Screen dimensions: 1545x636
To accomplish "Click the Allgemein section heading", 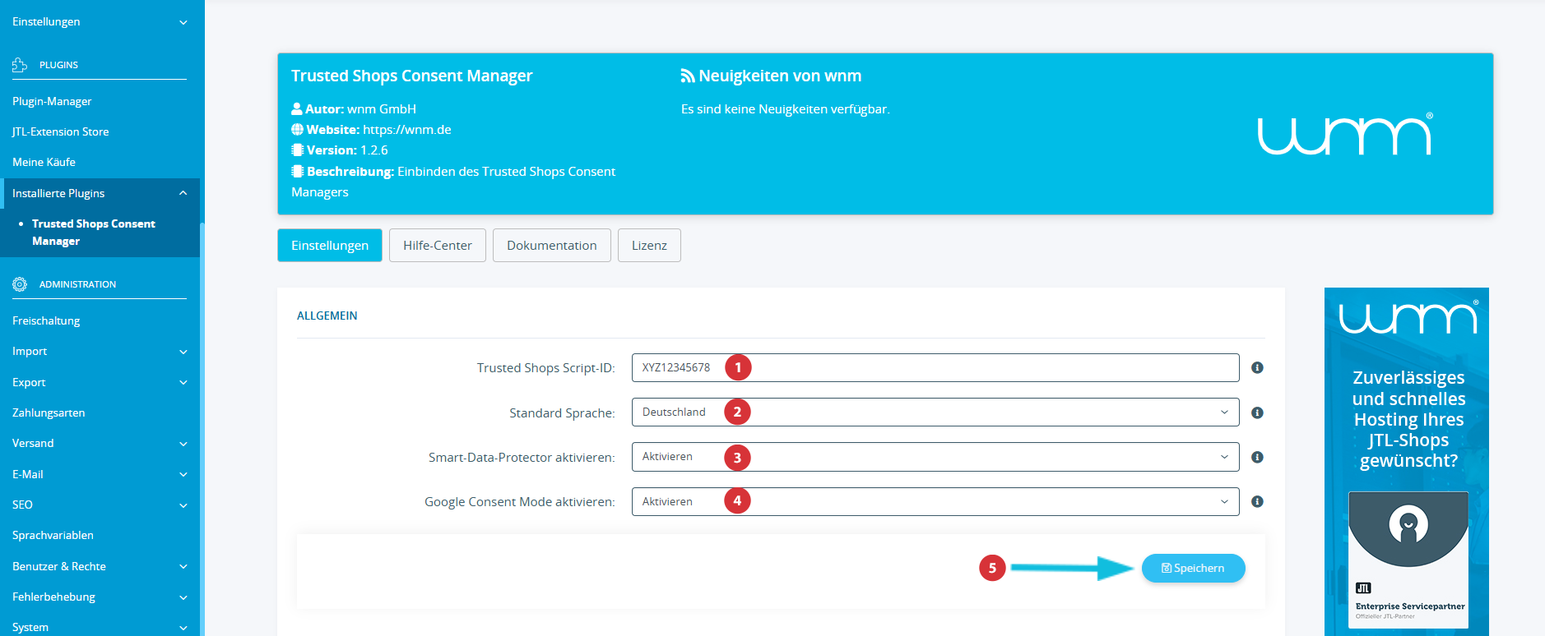I will pos(327,316).
